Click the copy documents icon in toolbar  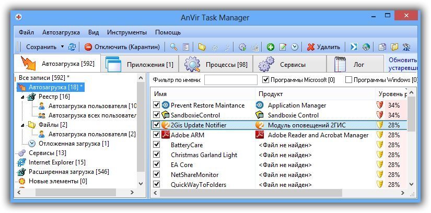coord(382,47)
